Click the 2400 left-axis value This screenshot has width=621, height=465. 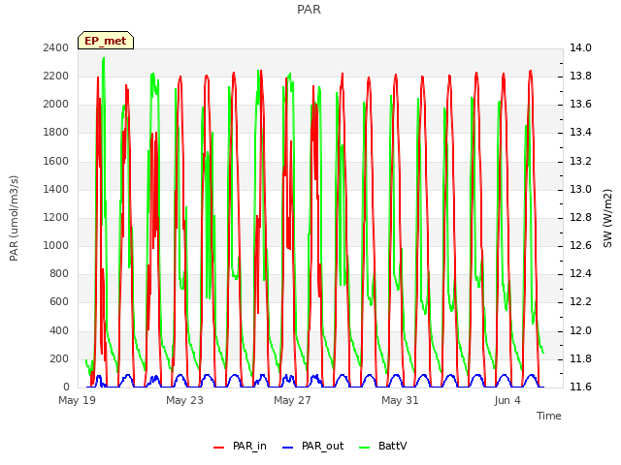(x=56, y=47)
